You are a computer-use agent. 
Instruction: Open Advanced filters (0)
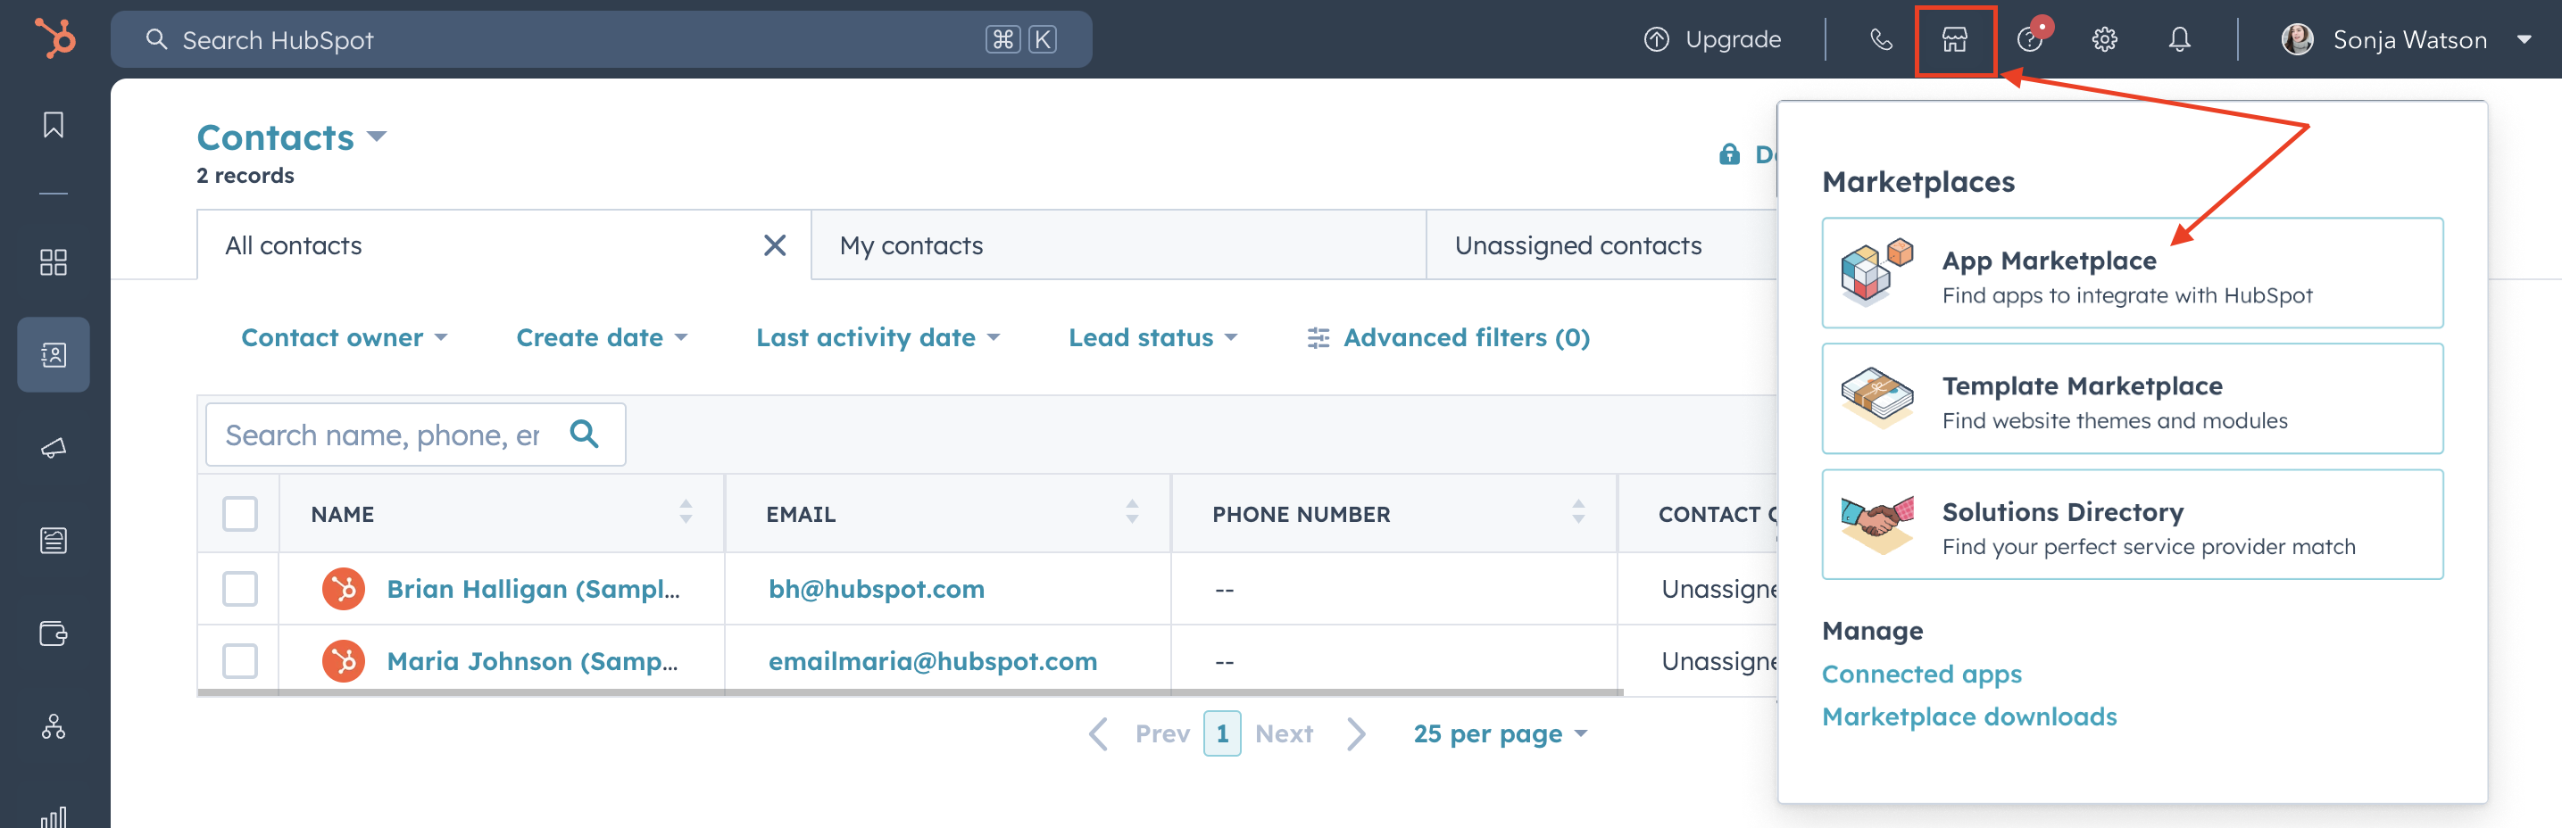pos(1448,338)
